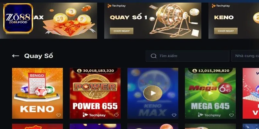Click Techplay logo under Mega 645
The width and height of the screenshot is (259, 129).
pos(209,115)
